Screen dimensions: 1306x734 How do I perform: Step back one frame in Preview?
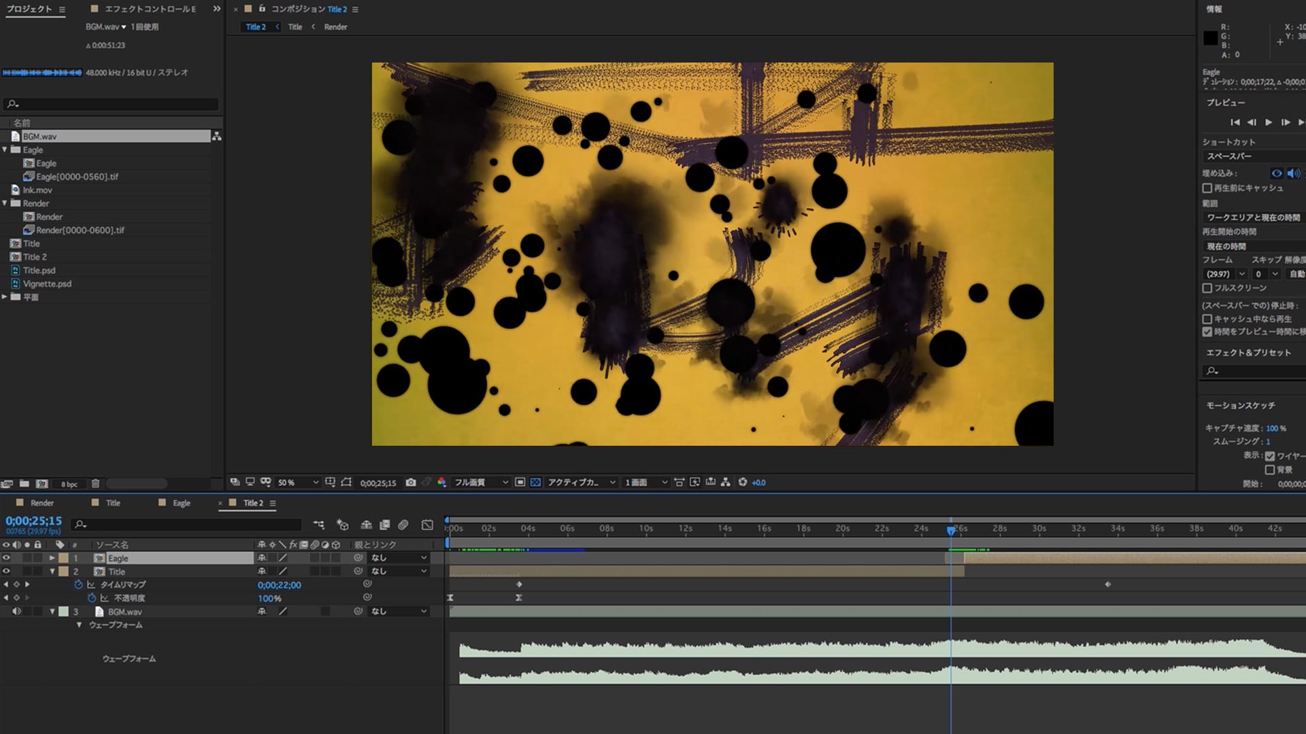click(1252, 122)
